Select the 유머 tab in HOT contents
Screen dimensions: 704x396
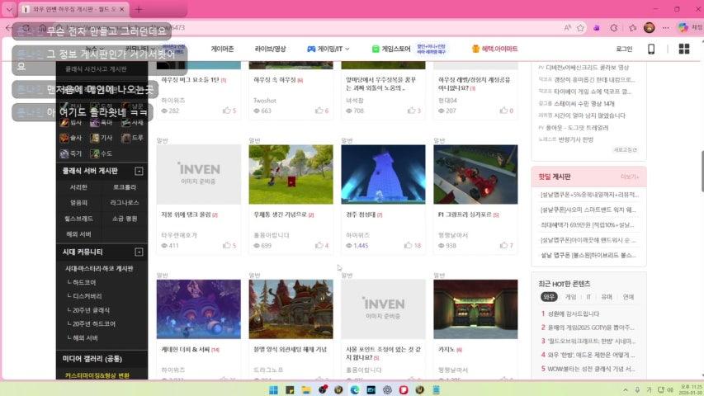pos(607,297)
